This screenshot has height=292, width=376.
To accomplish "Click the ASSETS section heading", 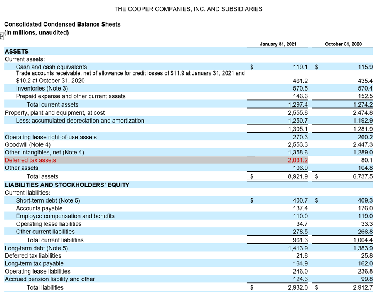I will tap(16, 51).
